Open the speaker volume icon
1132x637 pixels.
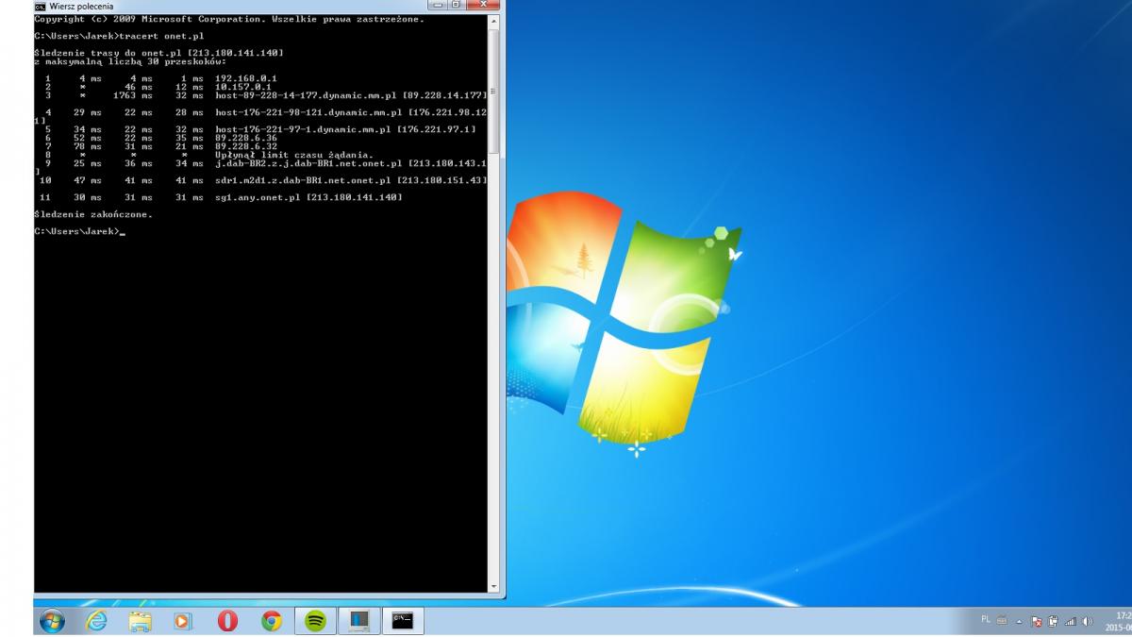pyautogui.click(x=1087, y=621)
